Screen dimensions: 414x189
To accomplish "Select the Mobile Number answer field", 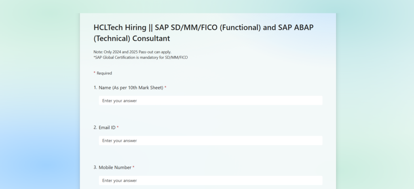I will tap(210, 181).
